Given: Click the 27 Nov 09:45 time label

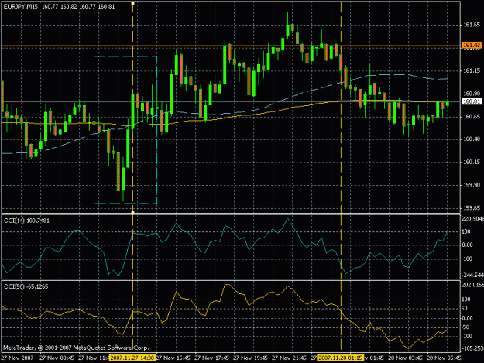Looking at the screenshot, I should 57,358.
